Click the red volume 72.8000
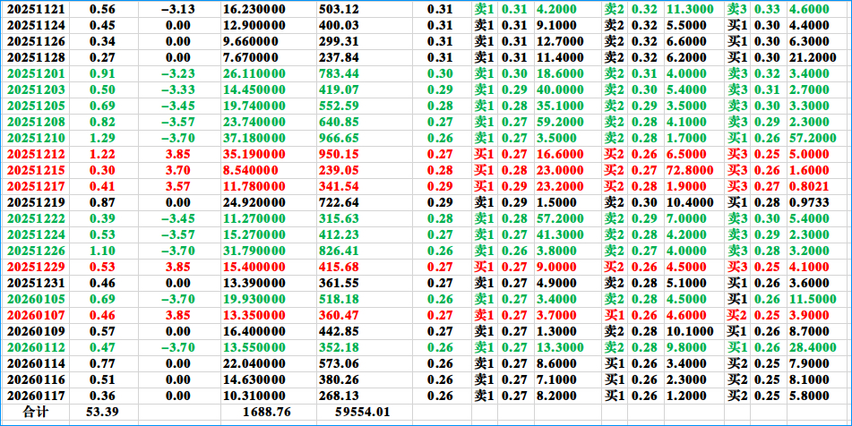This screenshot has height=426, width=852. coord(690,170)
